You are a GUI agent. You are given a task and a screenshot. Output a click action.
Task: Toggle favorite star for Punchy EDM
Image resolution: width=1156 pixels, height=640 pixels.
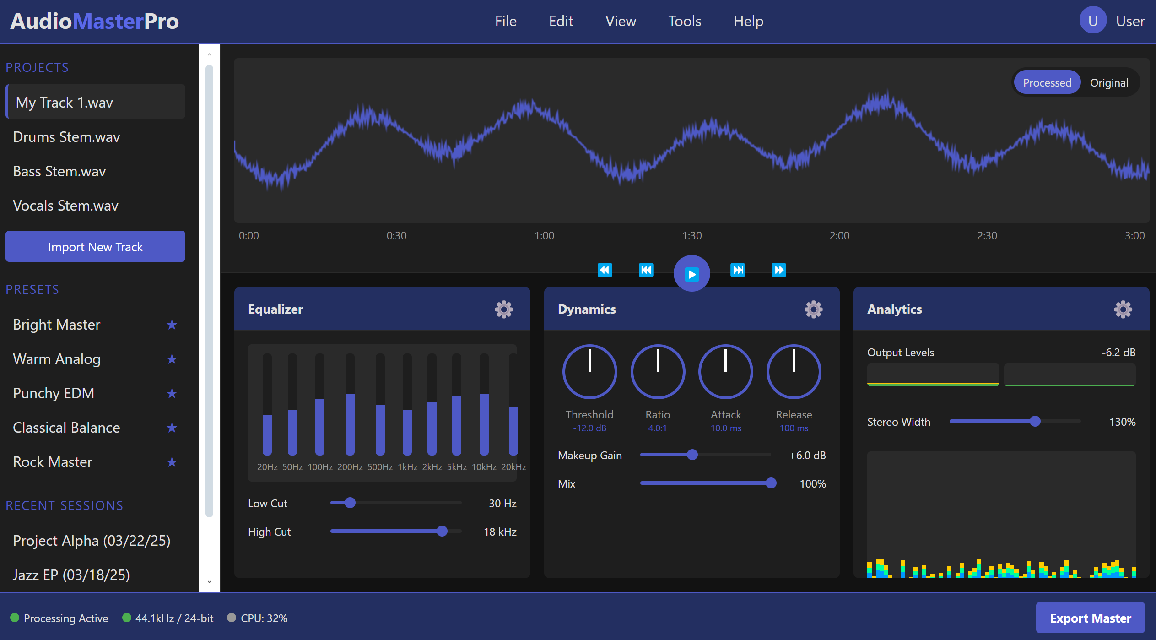(172, 394)
